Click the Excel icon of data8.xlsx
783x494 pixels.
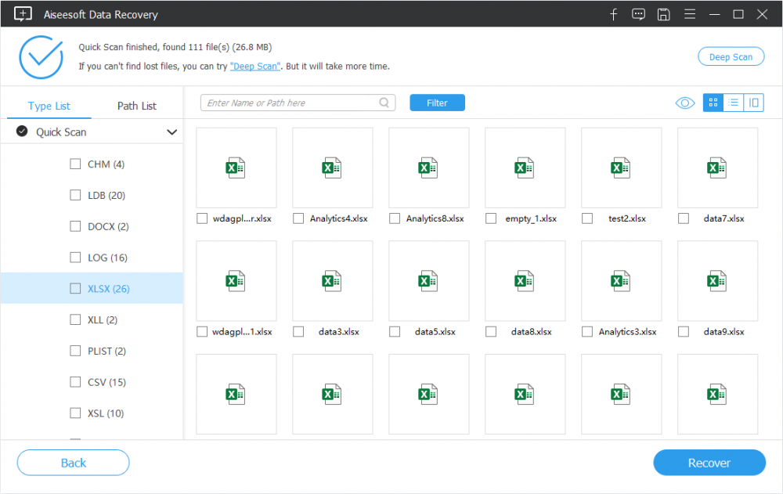(x=525, y=281)
